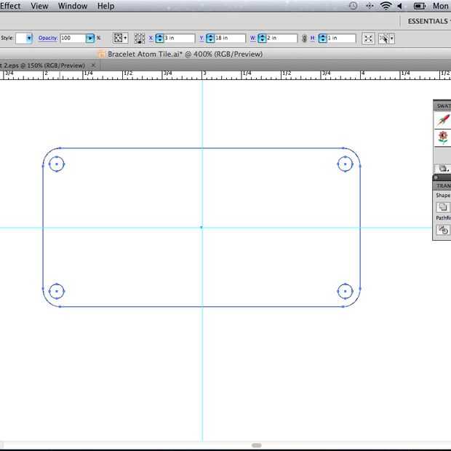The height and width of the screenshot is (451, 451).
Task: Click the Unite shape mode icon
Action: tap(443, 207)
